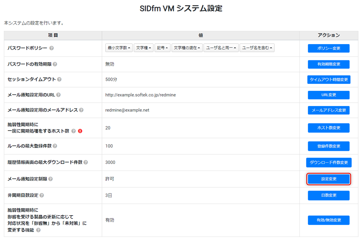This screenshot has width=363, height=242.
Task: Show help for メール通知設定制限
Action: 50,179
